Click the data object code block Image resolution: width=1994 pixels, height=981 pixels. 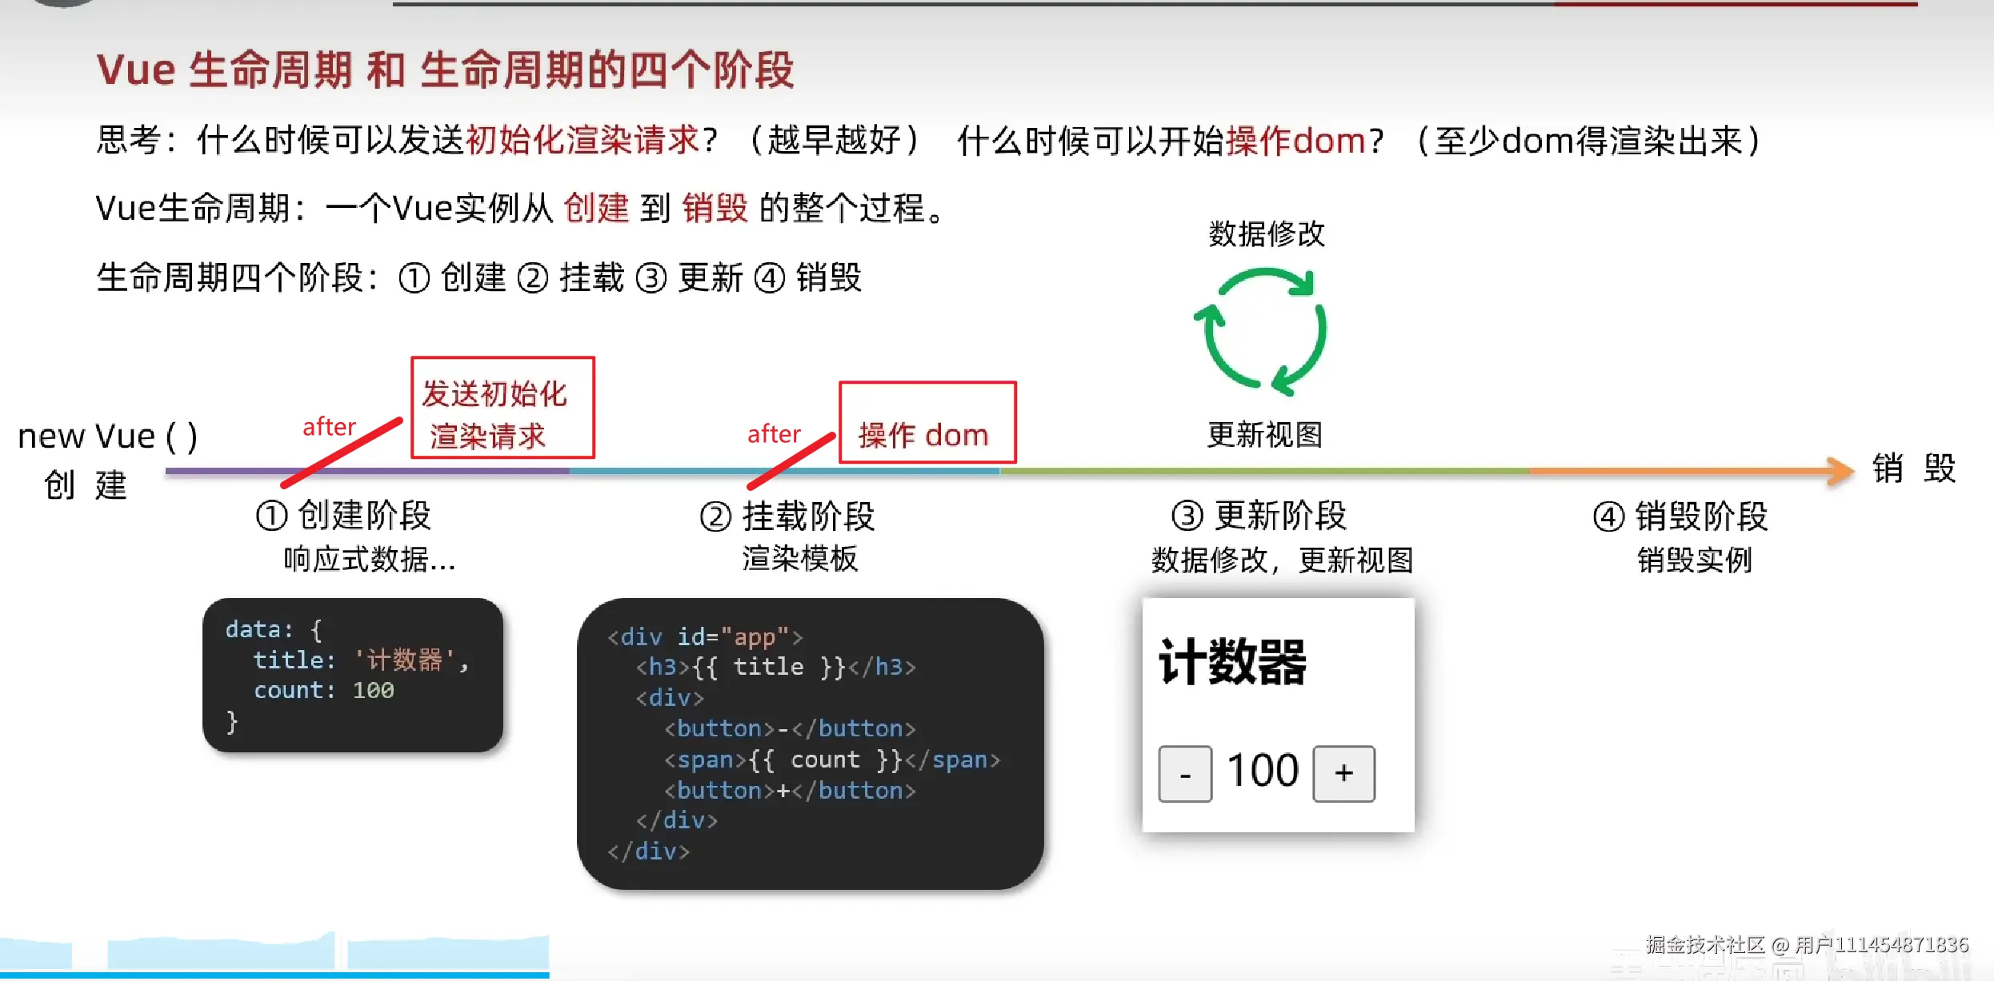(x=352, y=675)
